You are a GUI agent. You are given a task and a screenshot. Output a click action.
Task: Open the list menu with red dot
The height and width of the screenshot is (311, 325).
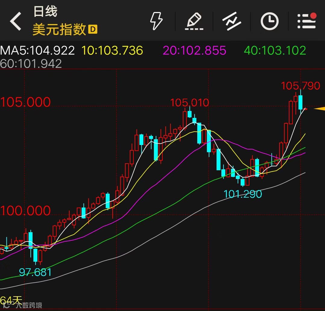[307, 21]
